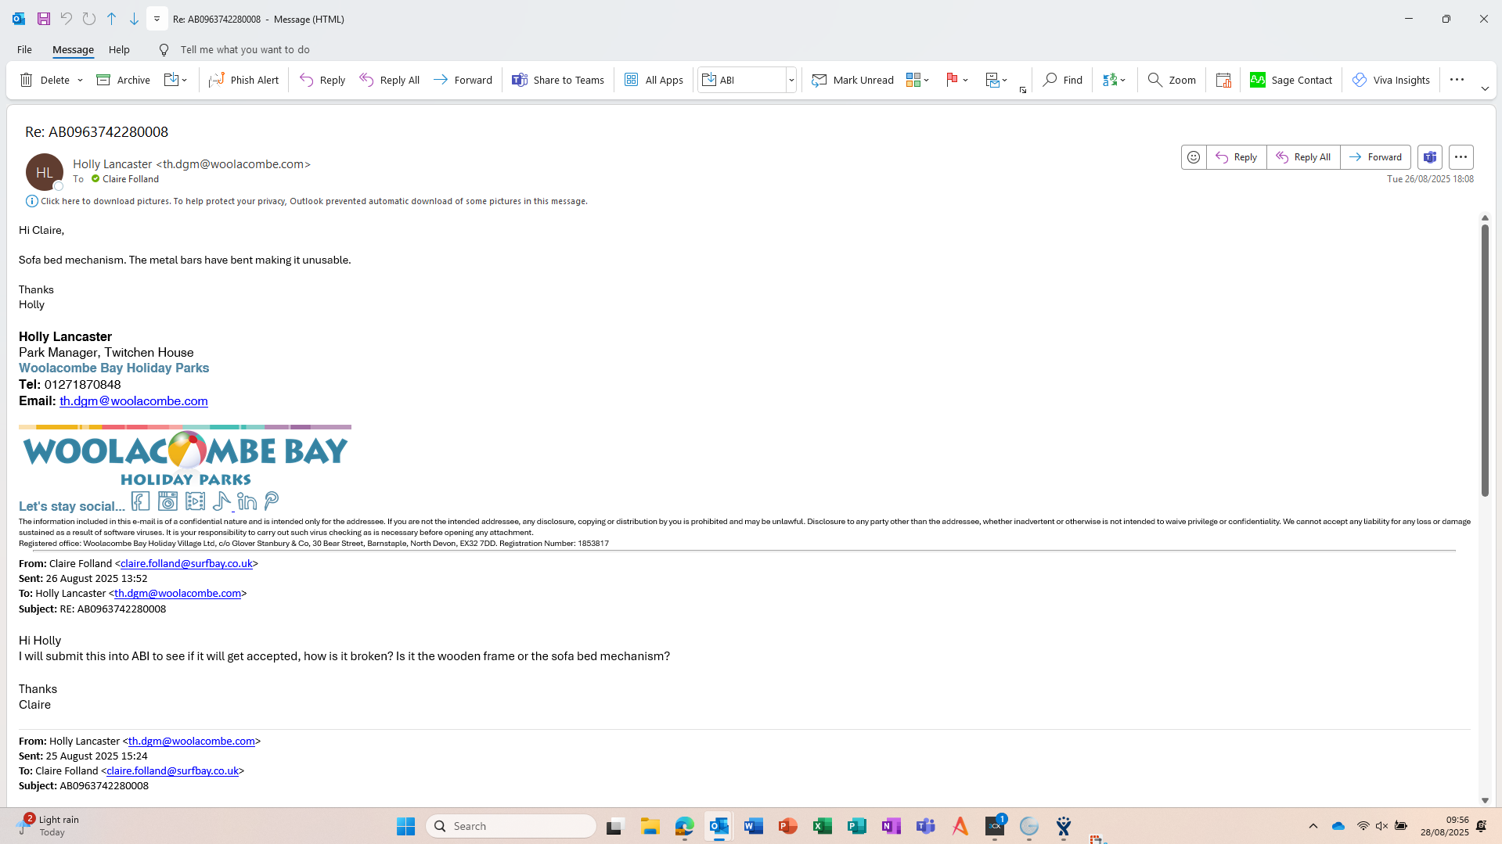Open the Facebook icon in the signature
The height and width of the screenshot is (844, 1502).
click(x=141, y=501)
